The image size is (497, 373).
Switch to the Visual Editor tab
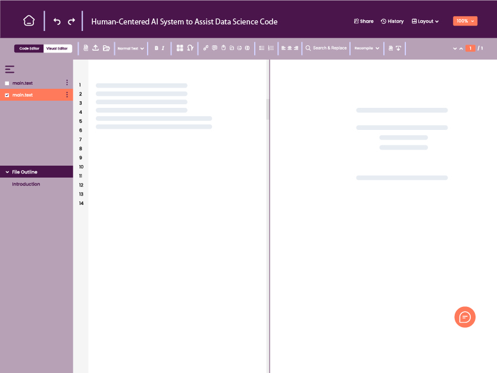57,48
